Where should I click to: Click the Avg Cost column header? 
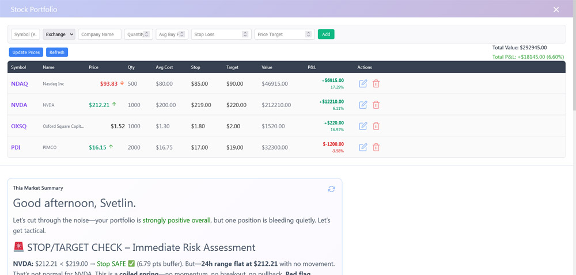[x=164, y=67]
